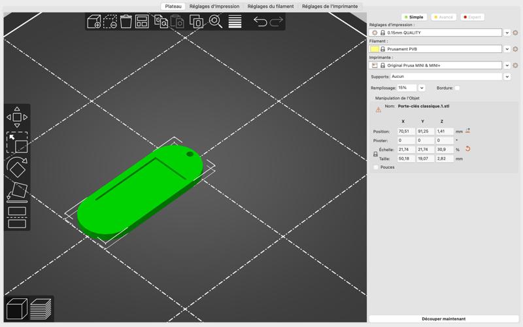Click the magnifier Search icon
523x327 pixels.
coord(216,22)
